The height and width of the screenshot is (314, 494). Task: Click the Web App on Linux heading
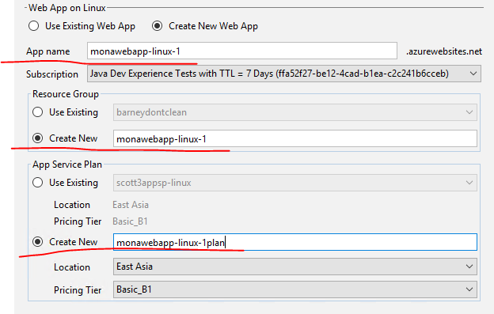point(66,8)
